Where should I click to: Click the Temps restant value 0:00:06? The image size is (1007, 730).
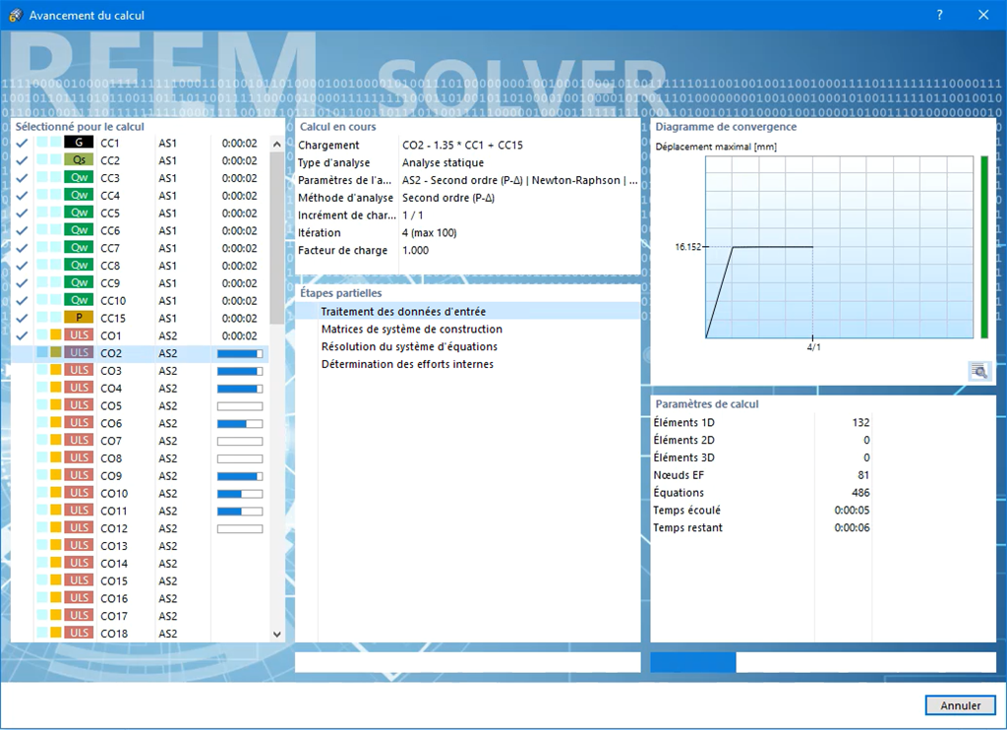852,527
